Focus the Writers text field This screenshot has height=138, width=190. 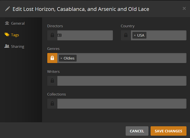click(122, 81)
